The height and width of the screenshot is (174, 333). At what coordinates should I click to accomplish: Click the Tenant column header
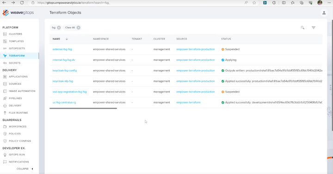click(137, 39)
